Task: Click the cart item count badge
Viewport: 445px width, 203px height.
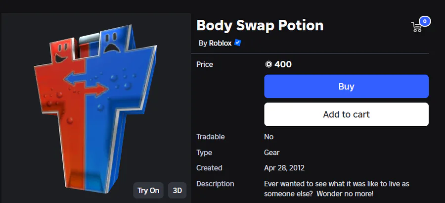Action: pyautogui.click(x=425, y=21)
